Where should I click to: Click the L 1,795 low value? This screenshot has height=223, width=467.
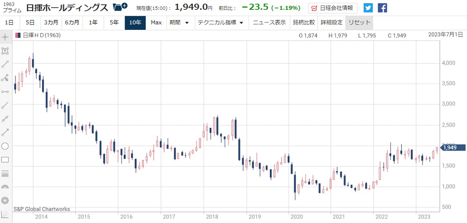[367, 36]
